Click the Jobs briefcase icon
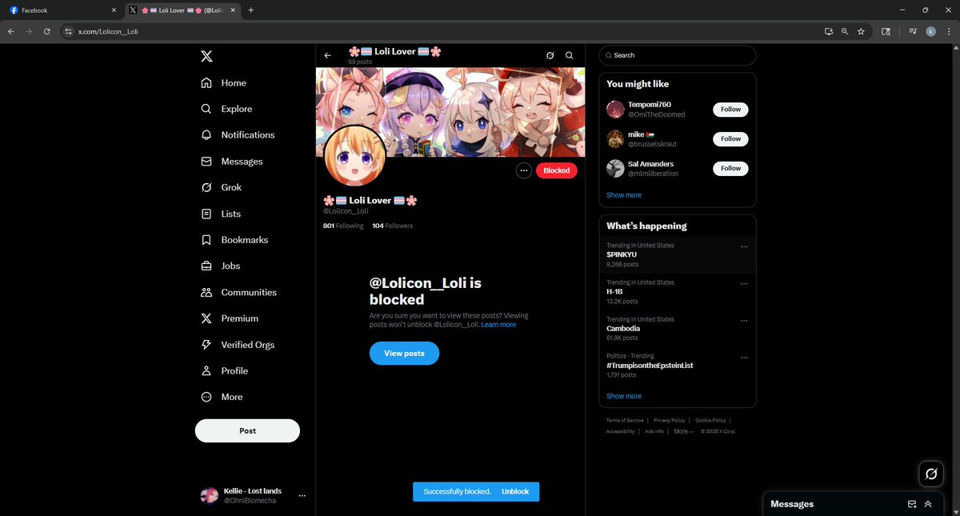The height and width of the screenshot is (516, 960). click(206, 266)
